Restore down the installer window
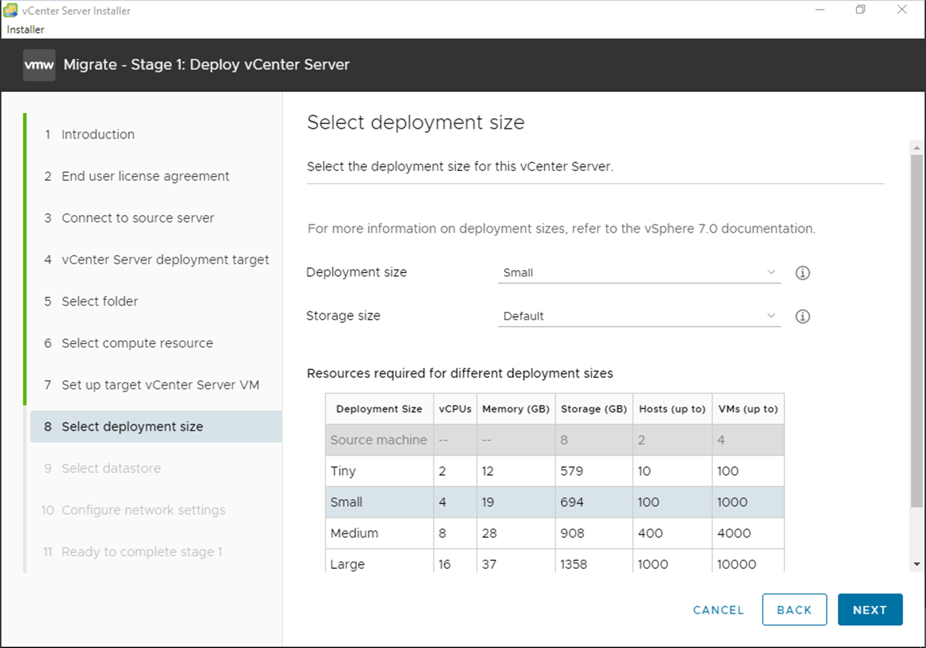Viewport: 926px width, 648px height. click(861, 10)
